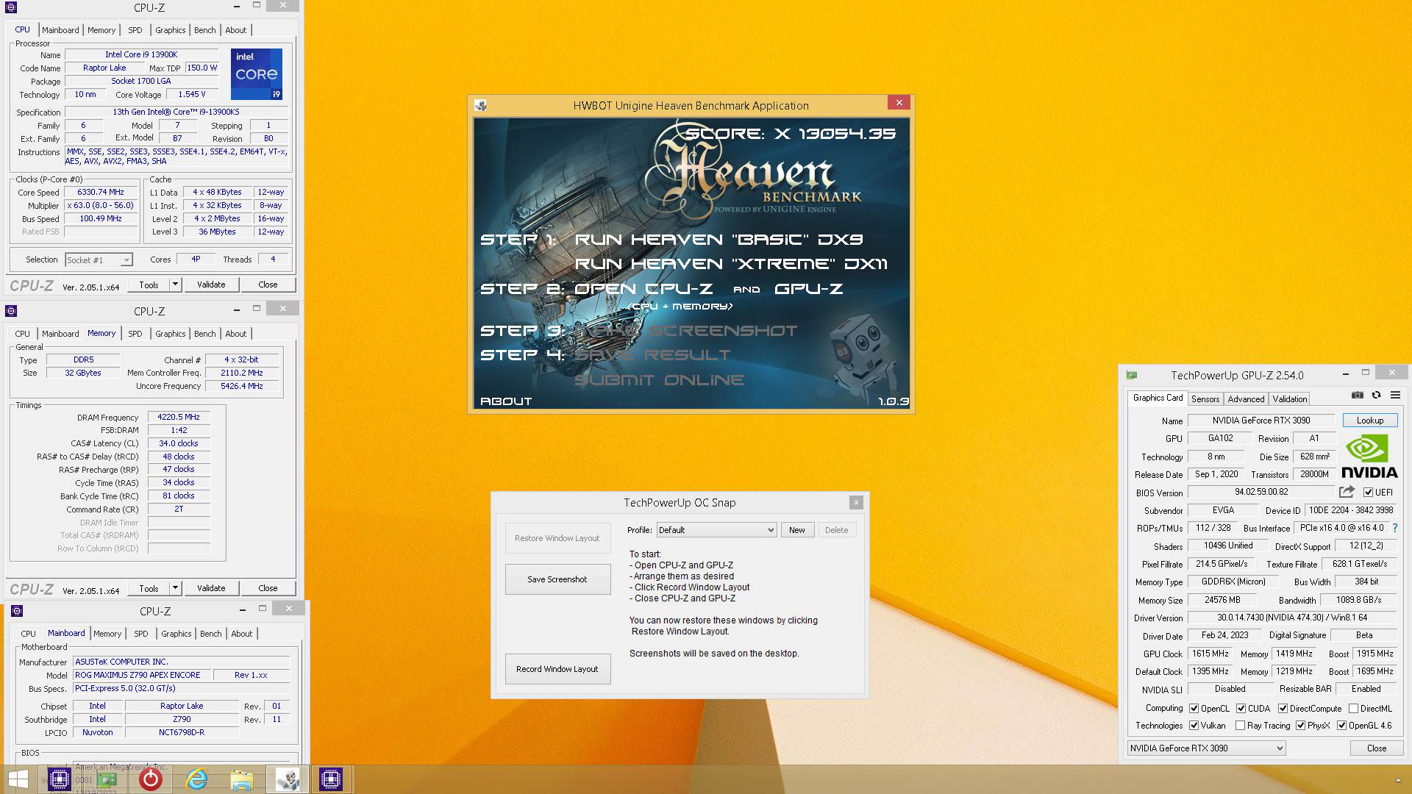Viewport: 1412px width, 794px height.
Task: Open the Graphics tab in the Mainboard CPU-Z window
Action: click(x=176, y=634)
